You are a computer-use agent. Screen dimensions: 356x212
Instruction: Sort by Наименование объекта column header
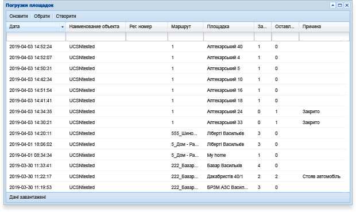[95, 26]
